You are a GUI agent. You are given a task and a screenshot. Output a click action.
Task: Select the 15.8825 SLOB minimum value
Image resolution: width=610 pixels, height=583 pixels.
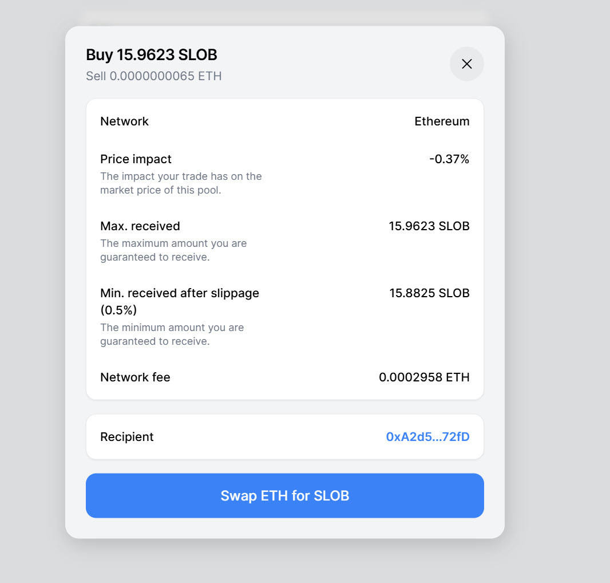(x=430, y=293)
